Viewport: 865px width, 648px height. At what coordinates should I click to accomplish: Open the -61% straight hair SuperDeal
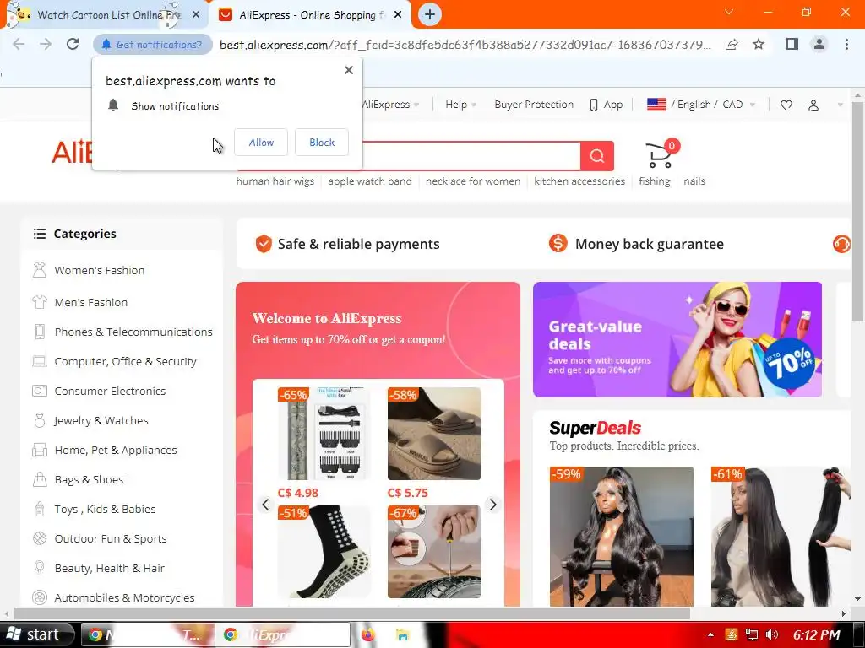[x=781, y=537]
